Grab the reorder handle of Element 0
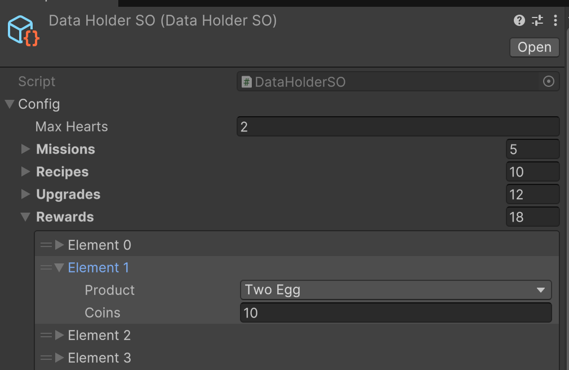The image size is (569, 370). [46, 245]
